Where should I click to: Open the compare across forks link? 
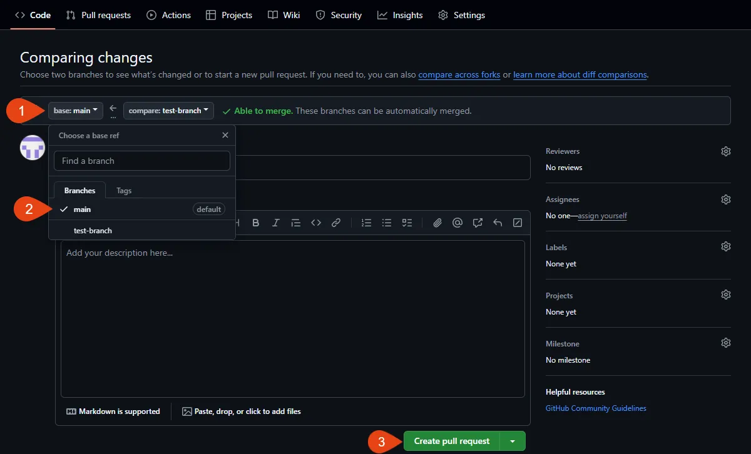pos(459,74)
